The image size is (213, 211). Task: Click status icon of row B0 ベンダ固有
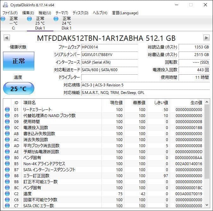coord(7,158)
